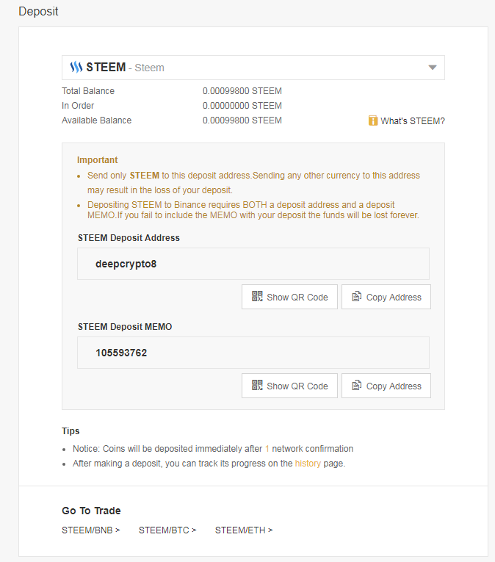Go to the STEEM/ETH trading pair

click(x=244, y=530)
